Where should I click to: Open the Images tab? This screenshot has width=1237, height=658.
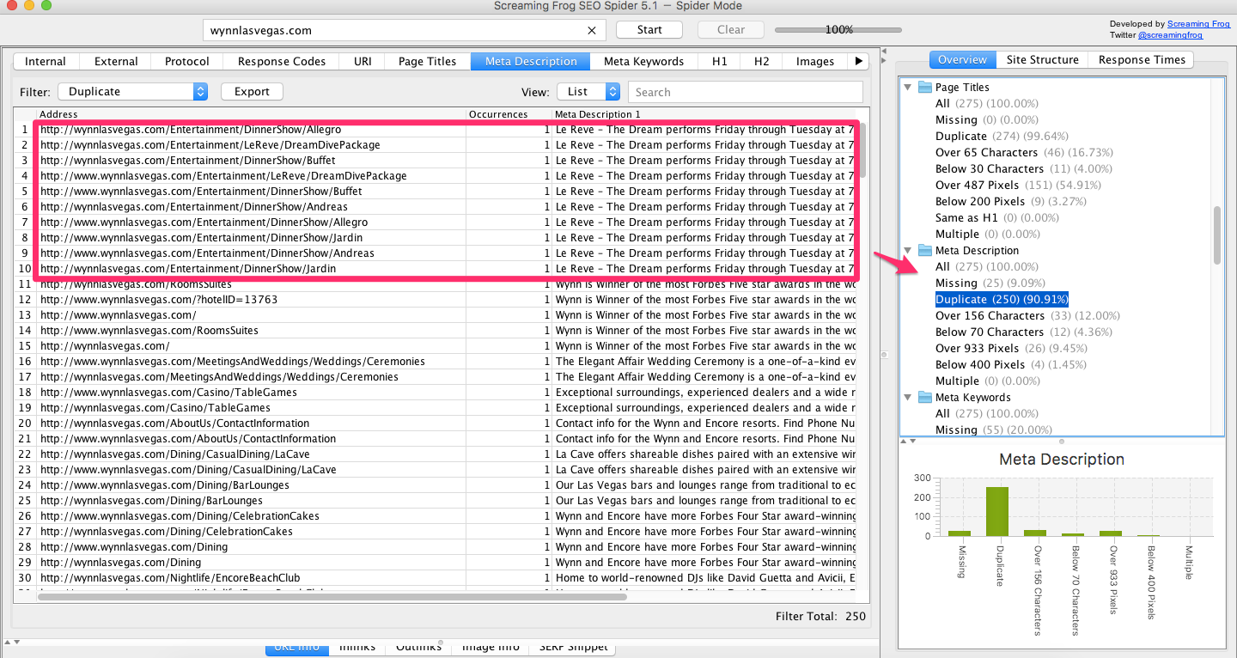pyautogui.click(x=815, y=61)
